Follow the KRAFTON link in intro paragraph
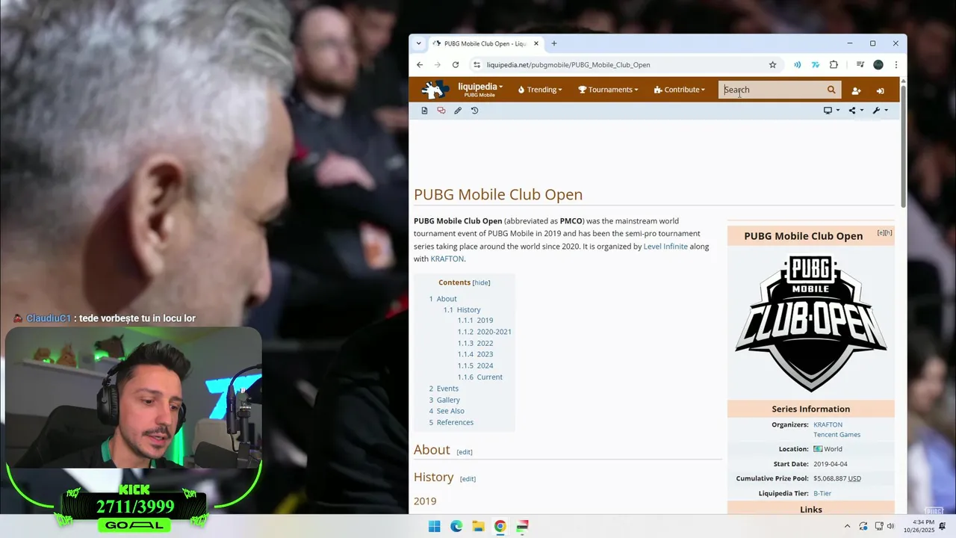956x538 pixels. coord(447,259)
